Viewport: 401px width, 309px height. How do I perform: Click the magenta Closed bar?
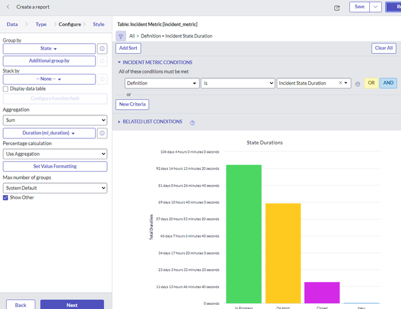pos(322,293)
